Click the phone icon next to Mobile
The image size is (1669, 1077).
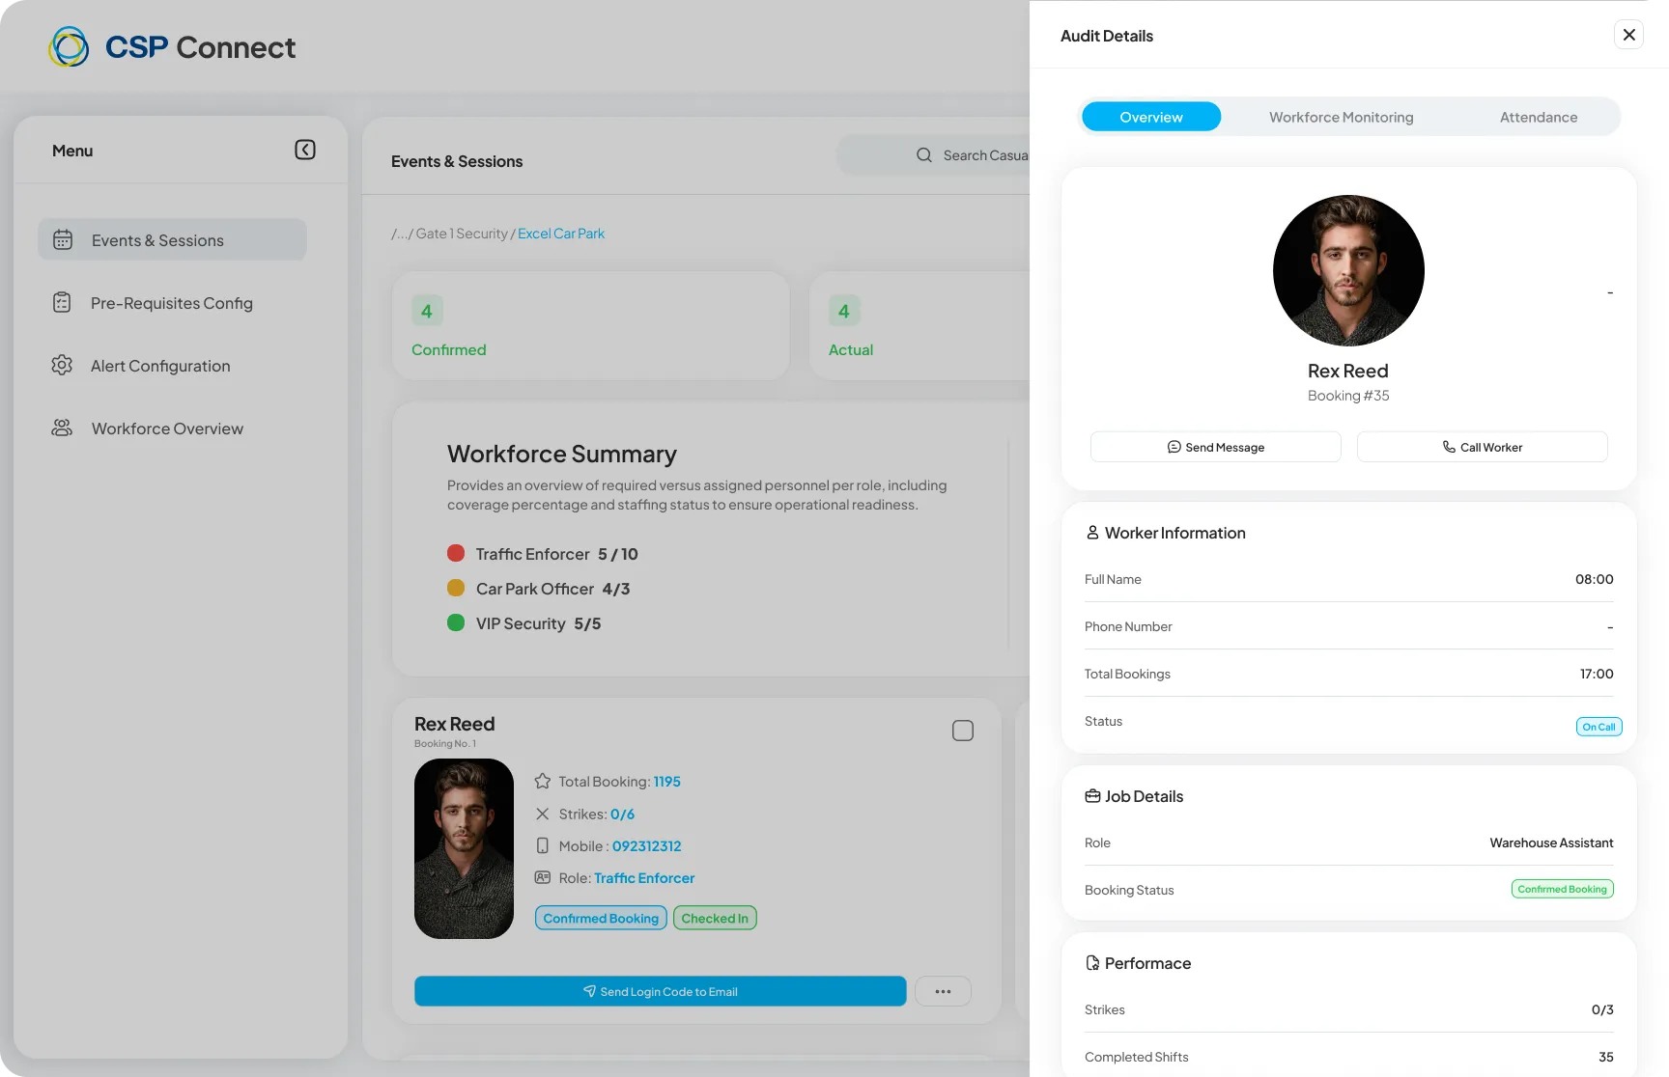pos(543,845)
